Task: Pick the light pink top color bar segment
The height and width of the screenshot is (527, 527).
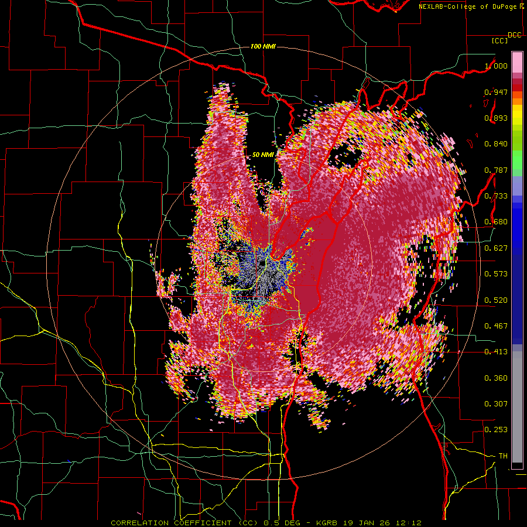Action: point(517,62)
